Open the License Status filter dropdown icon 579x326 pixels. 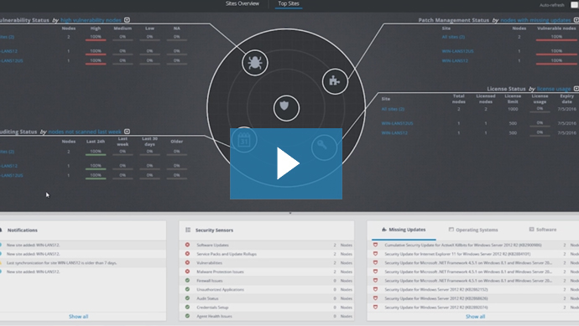pyautogui.click(x=576, y=89)
